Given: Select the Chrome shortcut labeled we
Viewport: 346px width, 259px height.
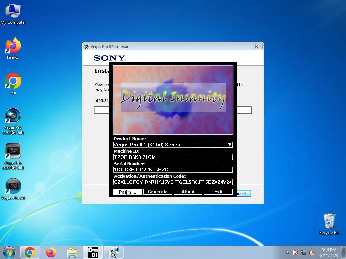Looking at the screenshot, I should [13, 84].
